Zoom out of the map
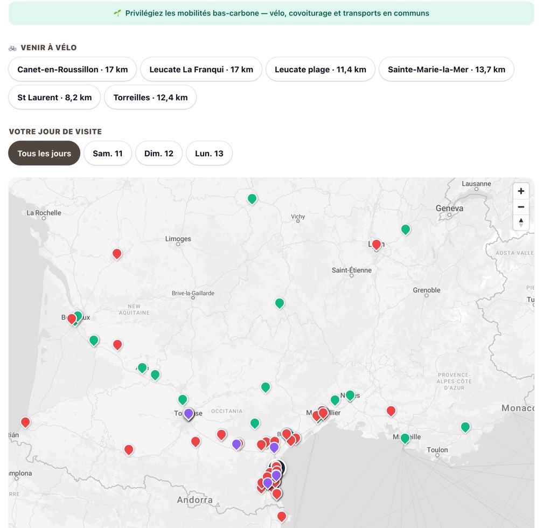The image size is (543, 528). tap(520, 207)
